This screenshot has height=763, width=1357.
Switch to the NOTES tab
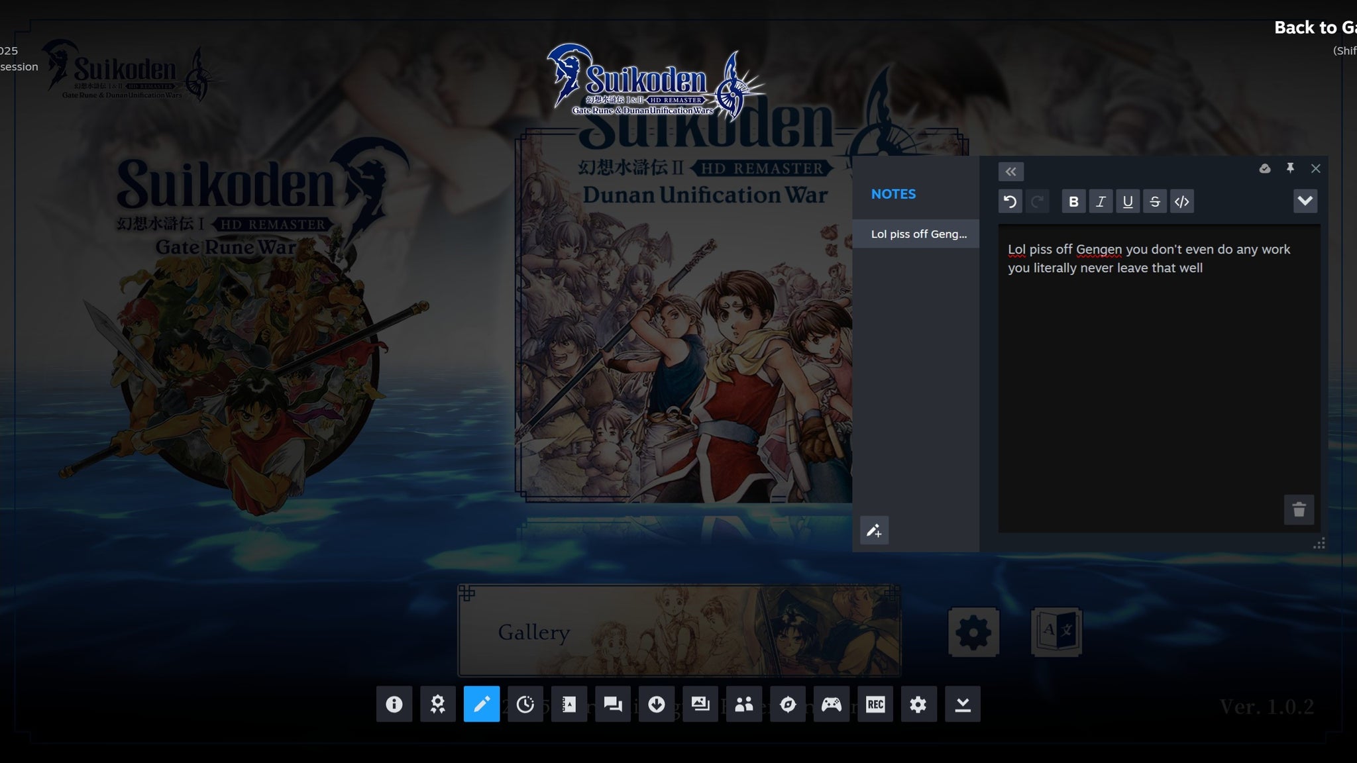point(894,193)
